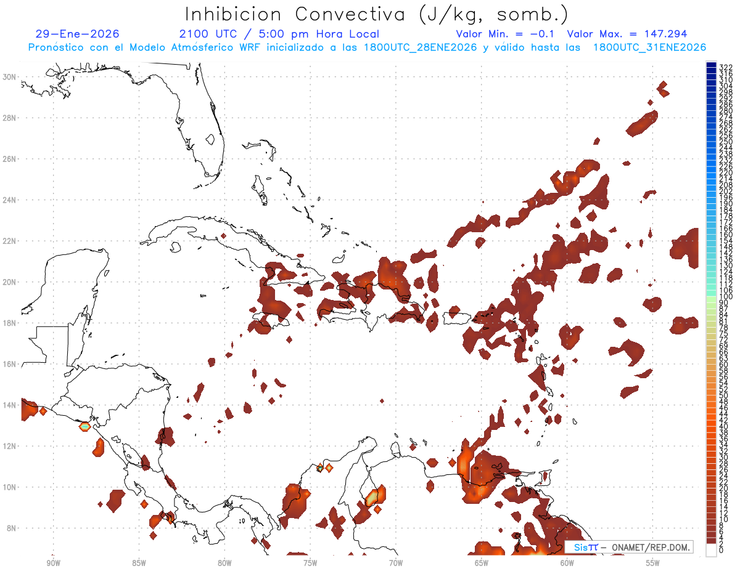Click the 'Valor Min. = -0.1' text

[505, 34]
